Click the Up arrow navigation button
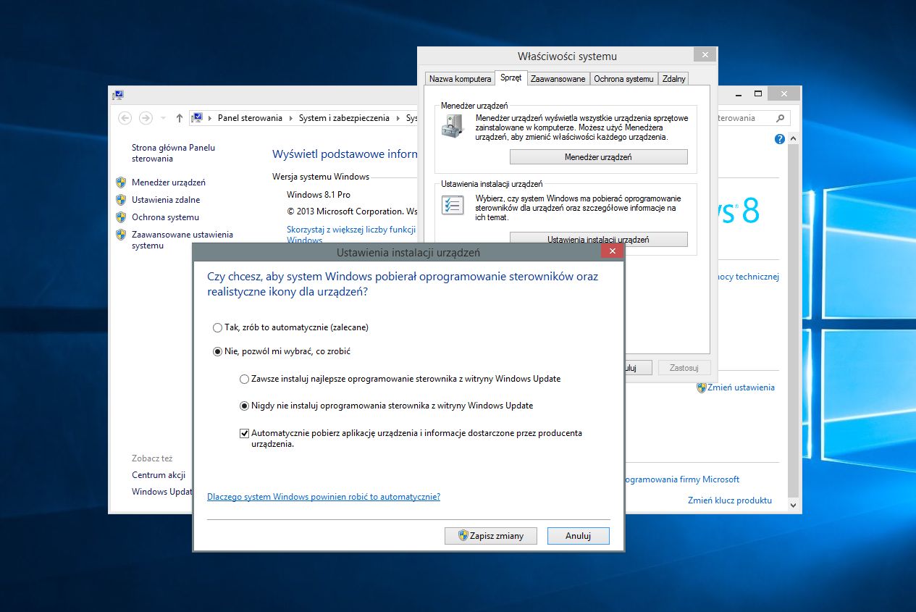Image resolution: width=916 pixels, height=612 pixels. (180, 118)
